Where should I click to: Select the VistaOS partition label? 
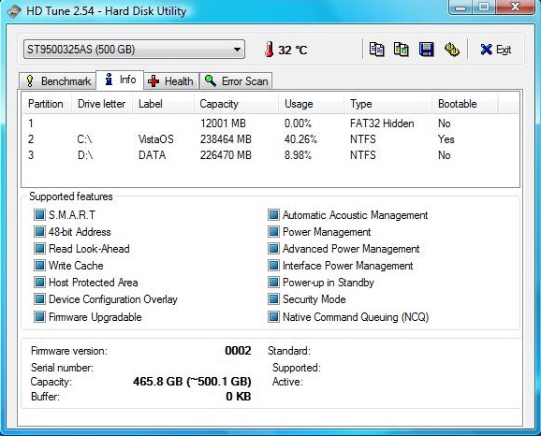point(156,139)
